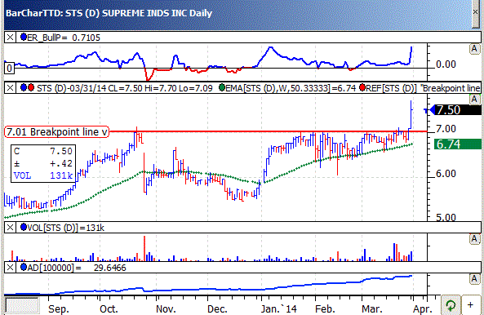
Task: Click the 6.00 price axis label
Action: coord(446,174)
